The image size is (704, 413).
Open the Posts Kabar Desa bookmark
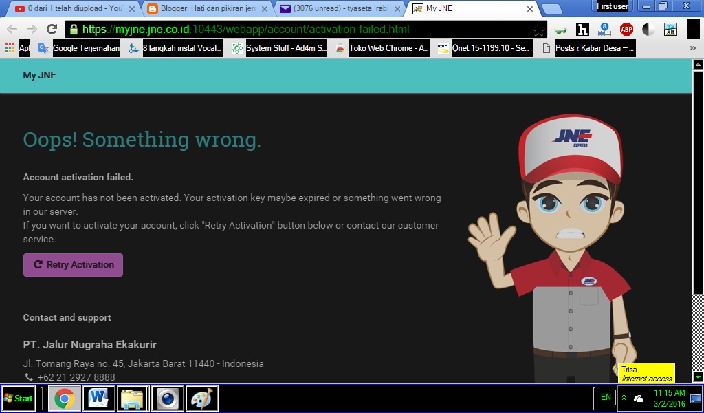tap(588, 48)
